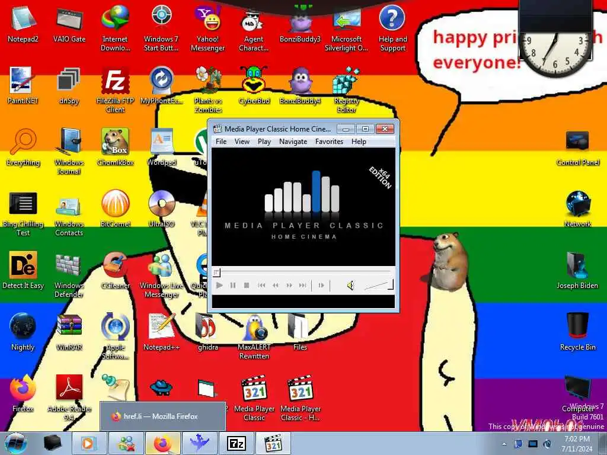Select the Windows Defender desktop icon
Viewport: 607px width, 455px height.
pyautogui.click(x=69, y=275)
